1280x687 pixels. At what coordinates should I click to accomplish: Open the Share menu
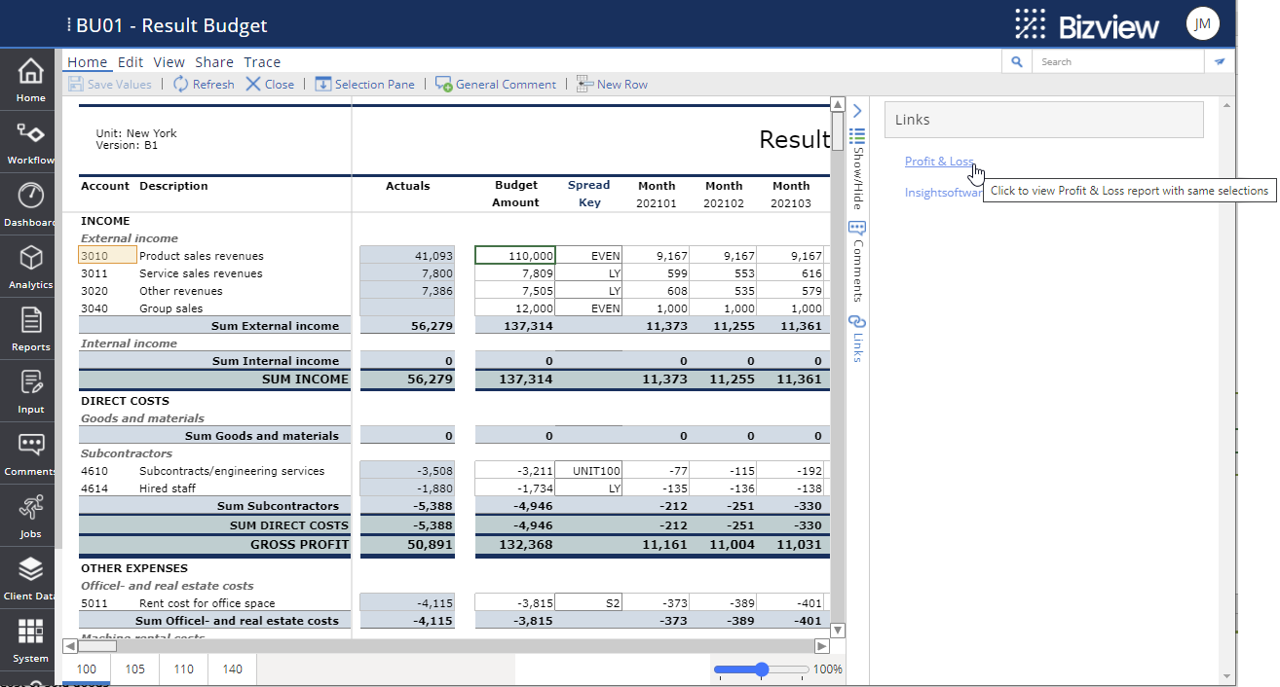(x=214, y=62)
